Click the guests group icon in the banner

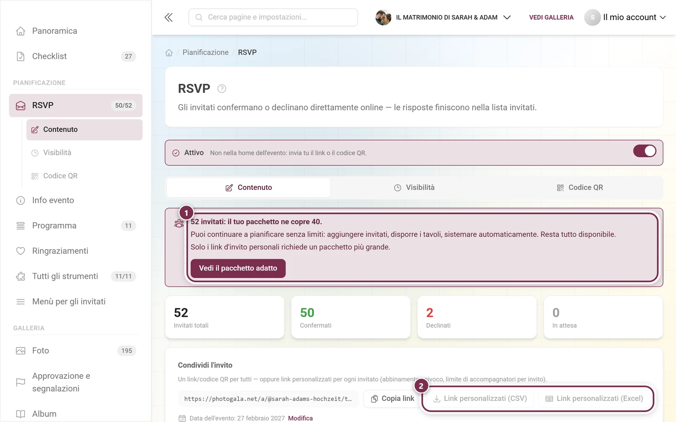click(x=179, y=224)
